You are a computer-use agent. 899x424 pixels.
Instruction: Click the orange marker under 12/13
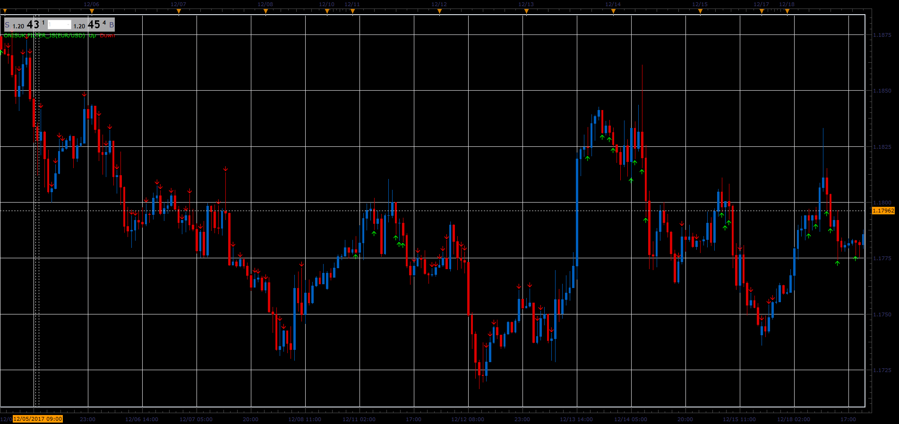[526, 12]
